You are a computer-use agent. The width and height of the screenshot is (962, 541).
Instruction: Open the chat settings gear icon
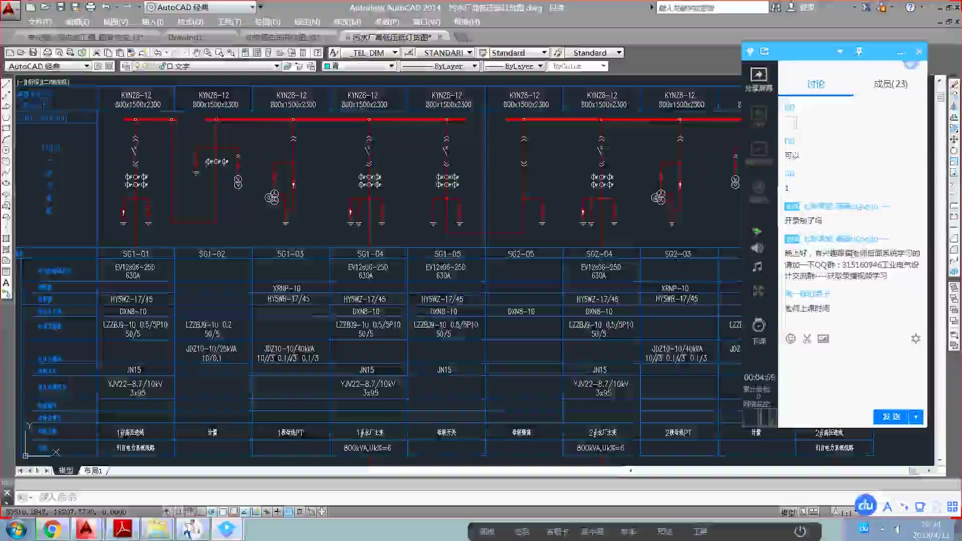[915, 339]
